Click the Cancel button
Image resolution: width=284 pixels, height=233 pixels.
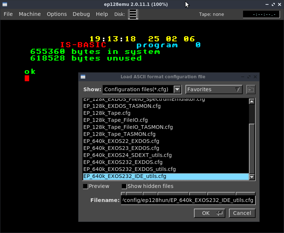click(x=242, y=213)
